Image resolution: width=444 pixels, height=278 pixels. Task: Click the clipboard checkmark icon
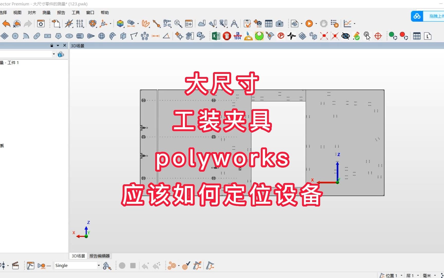(x=247, y=24)
